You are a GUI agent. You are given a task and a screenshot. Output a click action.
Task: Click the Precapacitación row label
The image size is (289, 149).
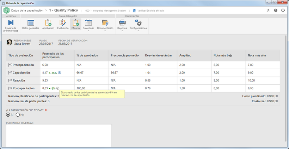click(x=23, y=65)
